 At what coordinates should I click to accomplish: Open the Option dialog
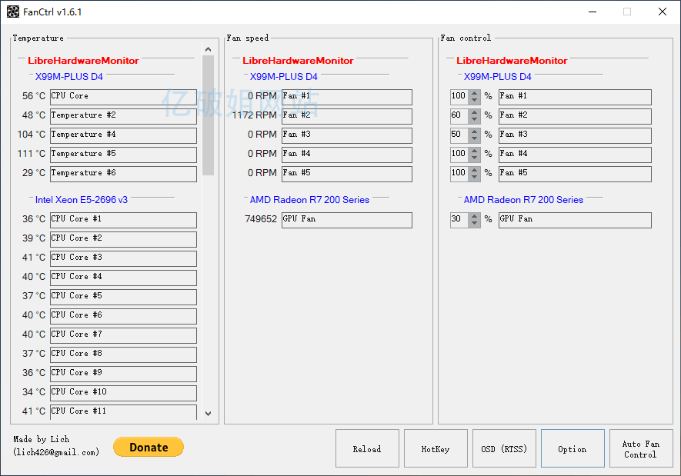573,448
